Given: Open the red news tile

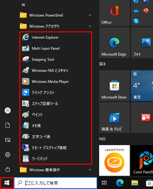Looking at the screenshot, I should point(142,118).
